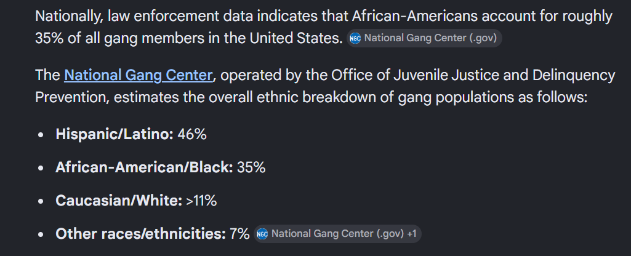Click NGC logo icon after "United States."
This screenshot has height=256, width=631.
tap(355, 38)
